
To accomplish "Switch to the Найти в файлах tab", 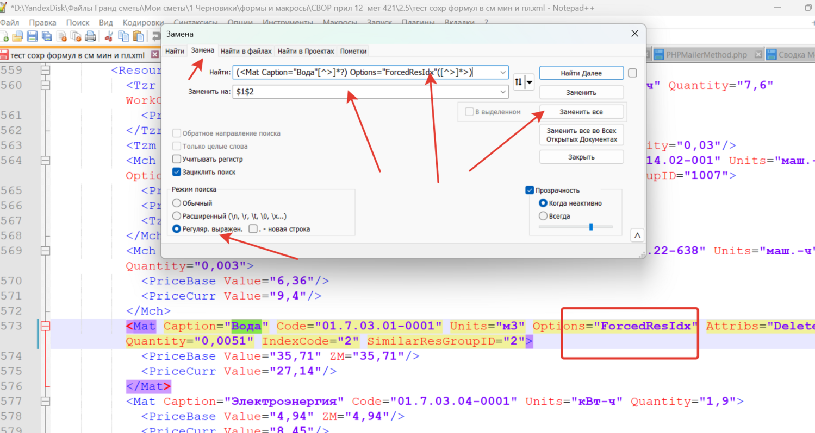I will click(246, 51).
